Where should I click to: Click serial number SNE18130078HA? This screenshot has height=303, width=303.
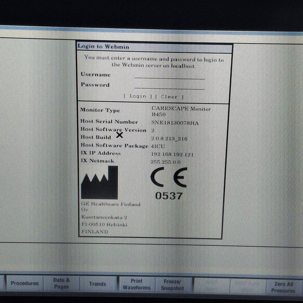pos(175,122)
